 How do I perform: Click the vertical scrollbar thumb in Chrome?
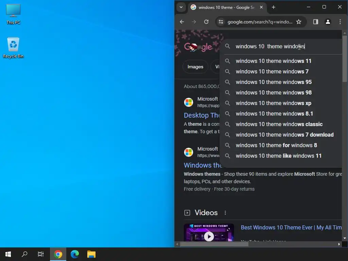(x=345, y=59)
